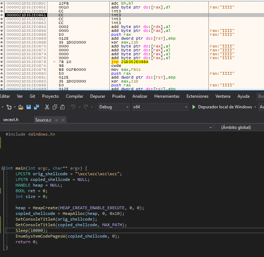Click the Copy icon in toolbar

coord(55,107)
